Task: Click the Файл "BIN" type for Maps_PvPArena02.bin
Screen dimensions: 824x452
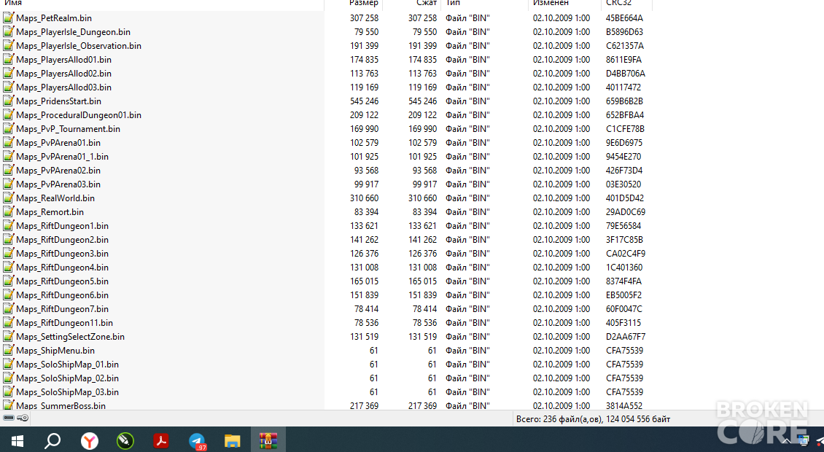Action: 467,171
